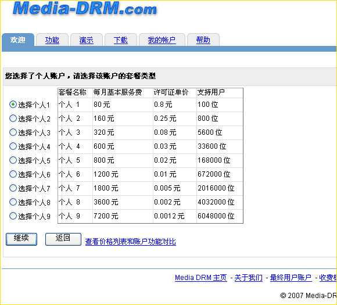Click the 33600 位 users cell
Screen dimensions: 337x305
pos(220,146)
